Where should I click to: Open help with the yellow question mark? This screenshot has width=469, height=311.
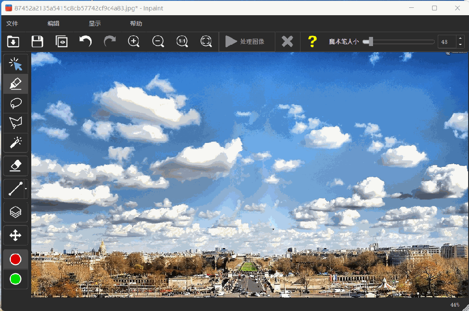(x=312, y=42)
